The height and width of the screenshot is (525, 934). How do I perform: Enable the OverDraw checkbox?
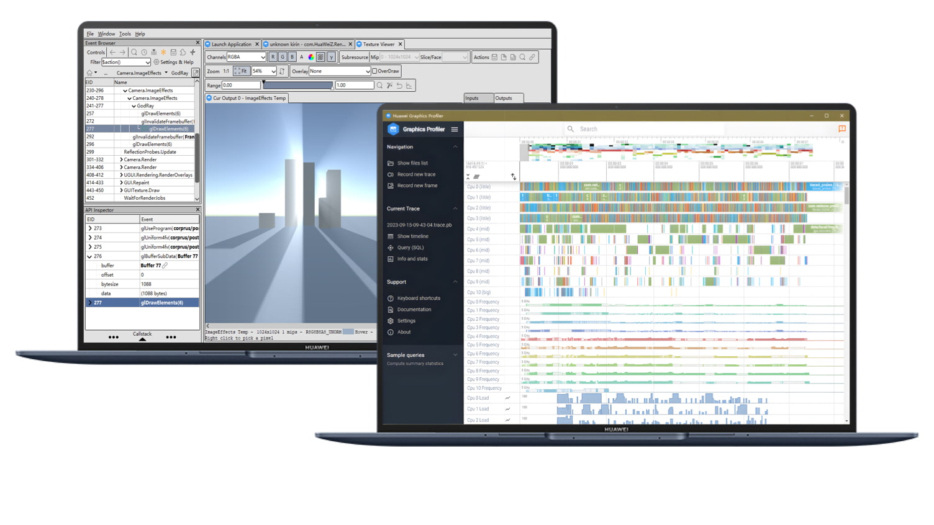[x=374, y=71]
